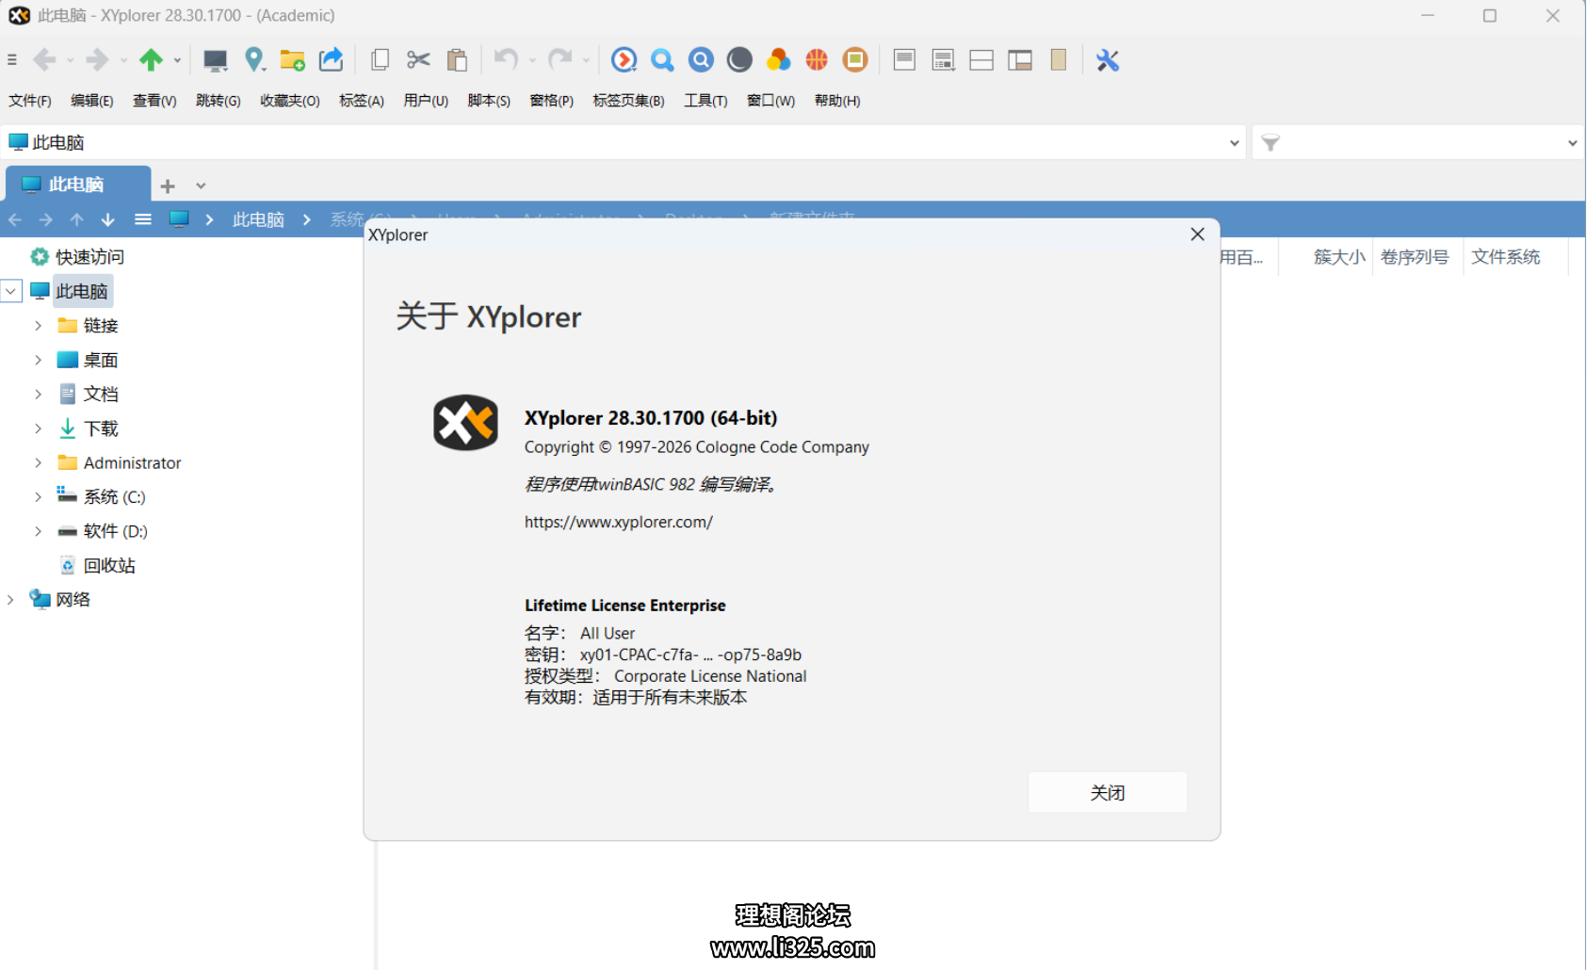Viewport: 1588px width, 970px height.
Task: Click the Paste clipboard toolbar icon
Action: pyautogui.click(x=458, y=60)
